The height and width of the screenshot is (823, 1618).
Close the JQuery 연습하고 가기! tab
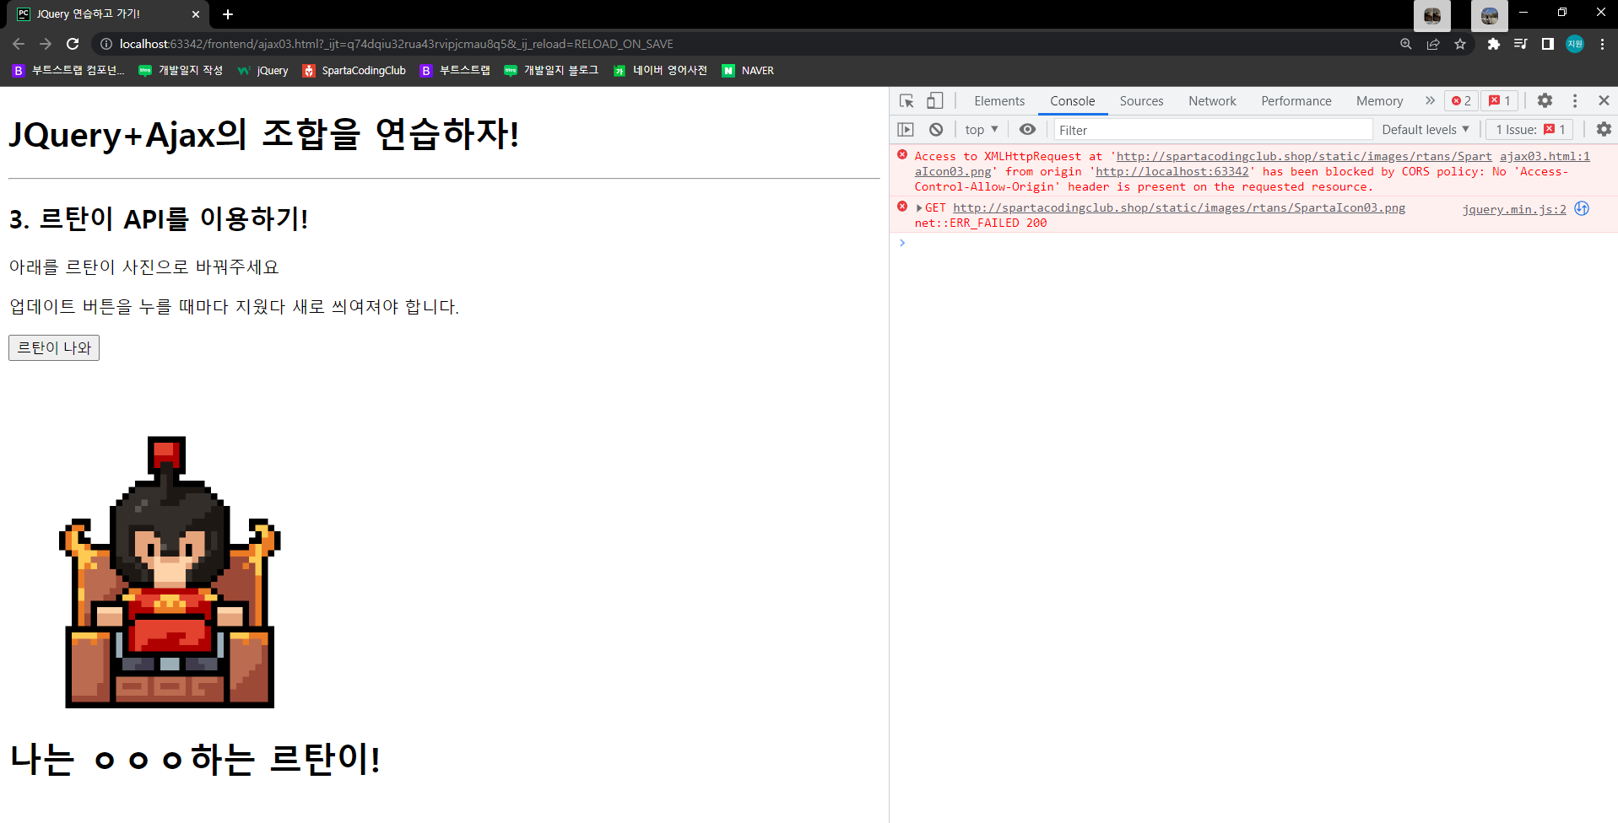(x=196, y=14)
